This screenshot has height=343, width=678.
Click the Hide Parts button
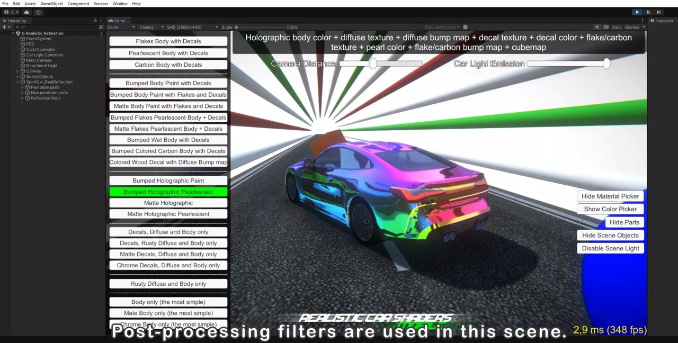tap(625, 222)
